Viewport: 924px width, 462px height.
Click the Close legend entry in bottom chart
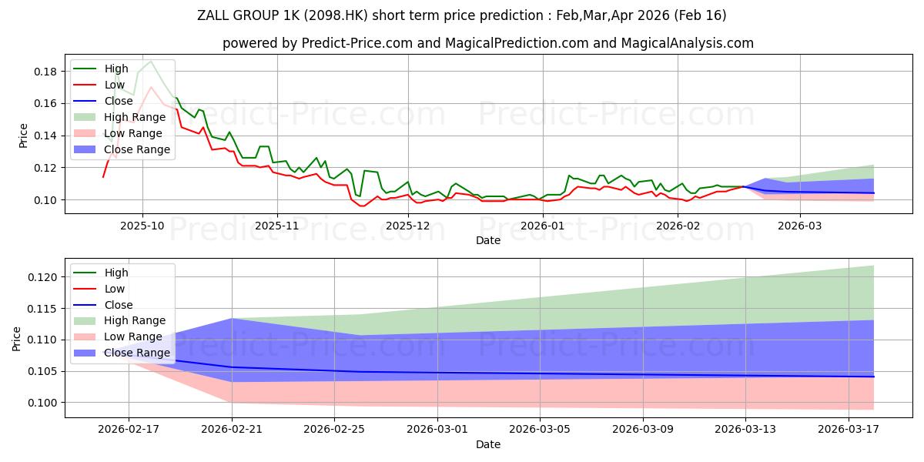point(103,305)
